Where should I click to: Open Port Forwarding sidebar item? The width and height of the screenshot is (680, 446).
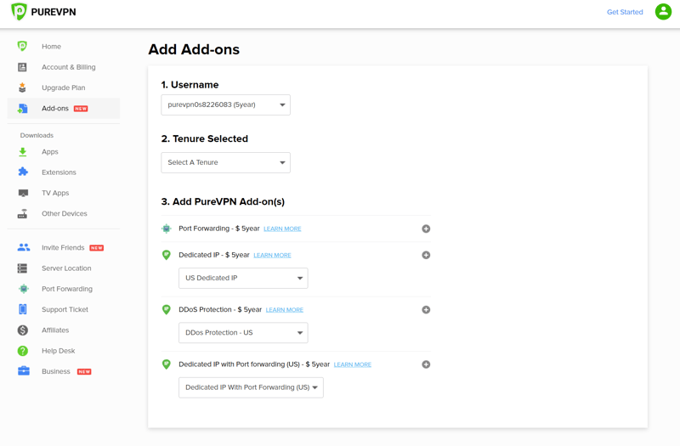click(x=67, y=289)
